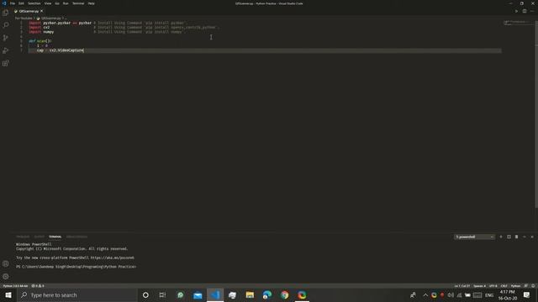Click the VS Code logo in title bar
538x302 pixels.
(4, 3)
